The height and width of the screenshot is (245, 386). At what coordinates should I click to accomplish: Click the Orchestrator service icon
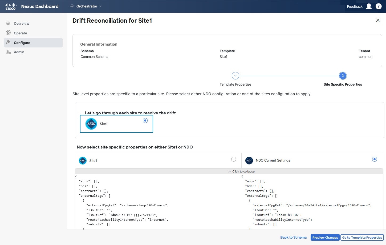tap(72, 6)
